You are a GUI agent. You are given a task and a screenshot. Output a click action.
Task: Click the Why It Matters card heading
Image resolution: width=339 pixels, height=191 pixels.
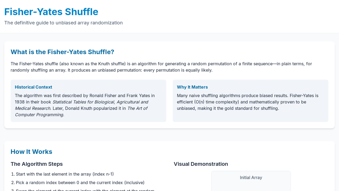pos(192,87)
